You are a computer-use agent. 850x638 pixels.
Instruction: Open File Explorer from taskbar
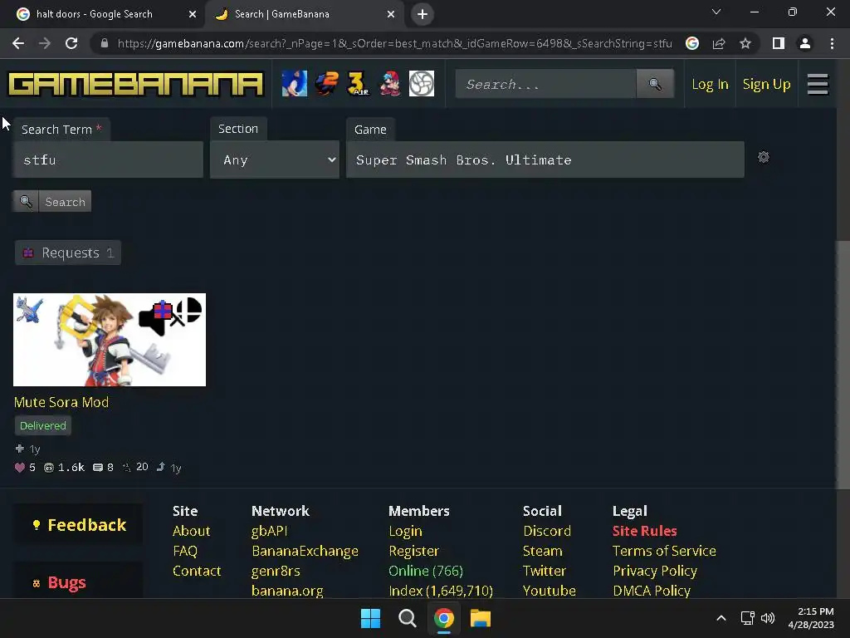point(481,618)
